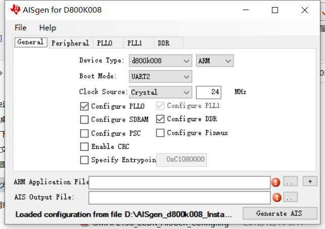Check the Specify Entrypoint checkbox
Screen dimensions: 325x229
tap(84, 160)
